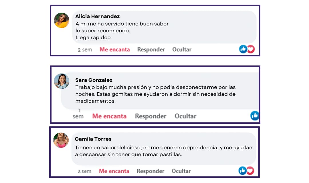Click the thumbs-up reaction icon on Sara Gonzalez's comment
This screenshot has width=309, height=183.
(x=254, y=116)
